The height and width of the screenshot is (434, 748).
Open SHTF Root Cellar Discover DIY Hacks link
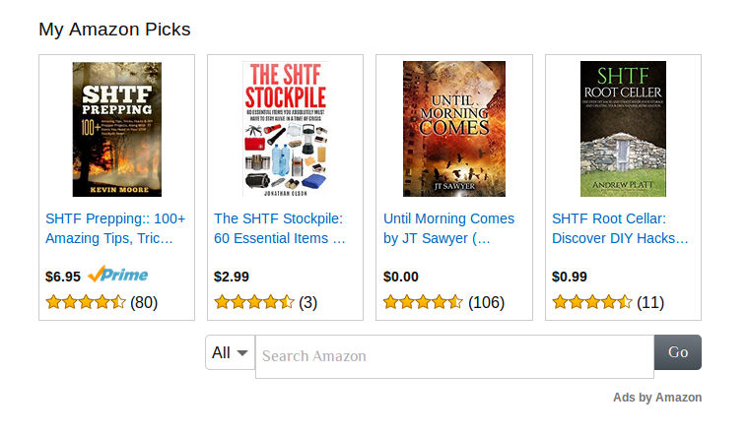click(x=620, y=228)
